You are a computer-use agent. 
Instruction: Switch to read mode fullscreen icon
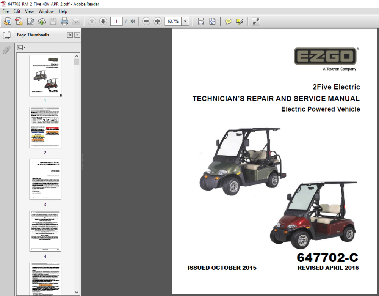pos(256,21)
